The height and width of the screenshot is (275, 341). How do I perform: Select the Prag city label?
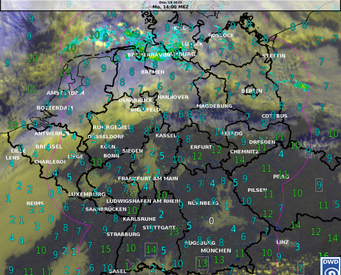(281, 177)
